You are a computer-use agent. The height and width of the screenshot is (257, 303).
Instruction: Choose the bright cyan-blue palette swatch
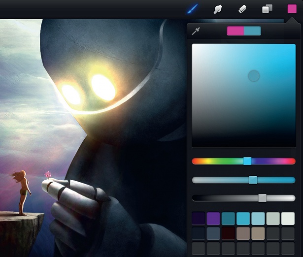(243, 219)
